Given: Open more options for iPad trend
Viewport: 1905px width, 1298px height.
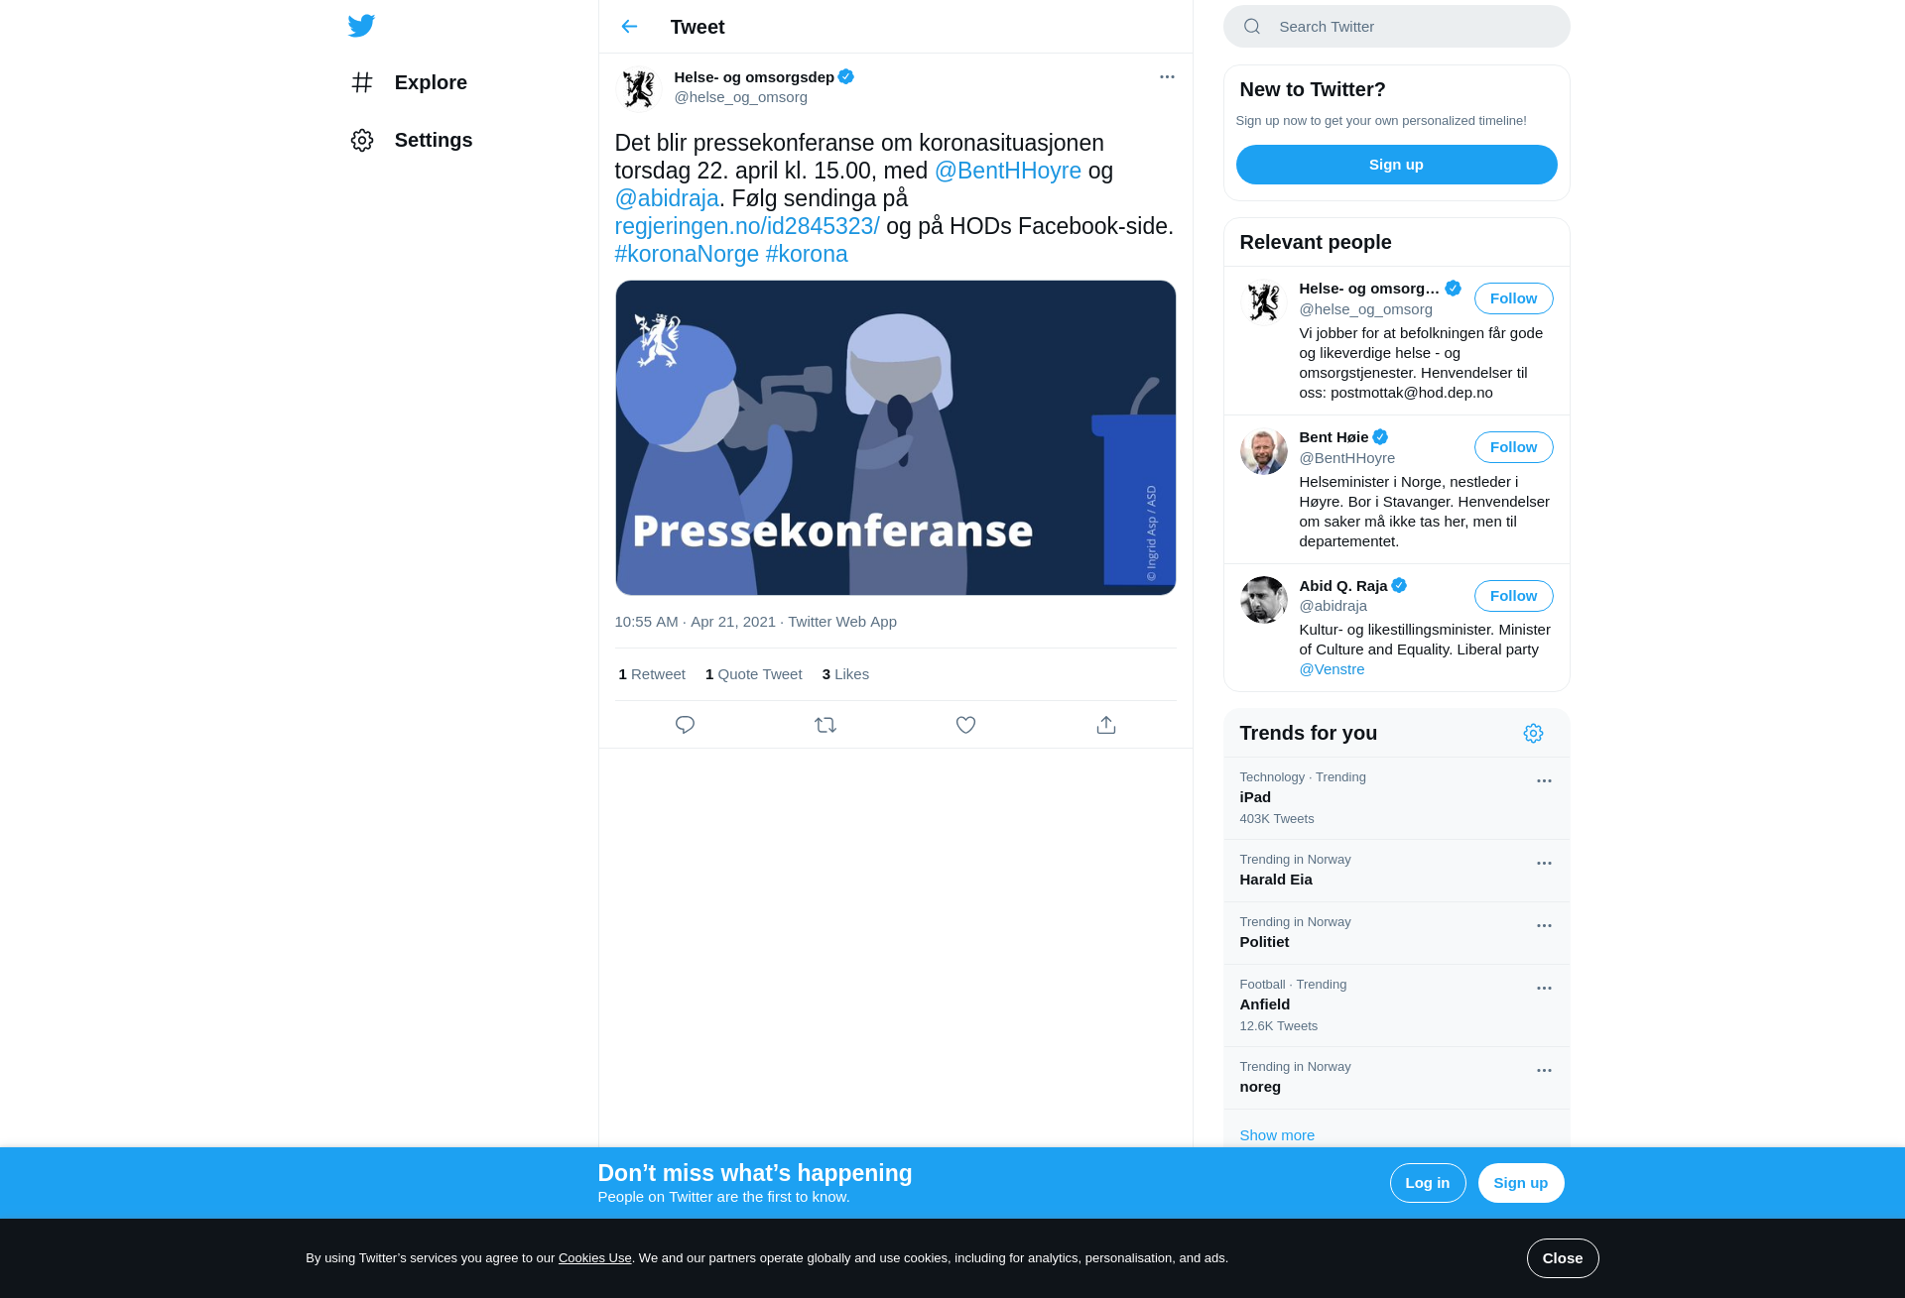Looking at the screenshot, I should [x=1544, y=781].
